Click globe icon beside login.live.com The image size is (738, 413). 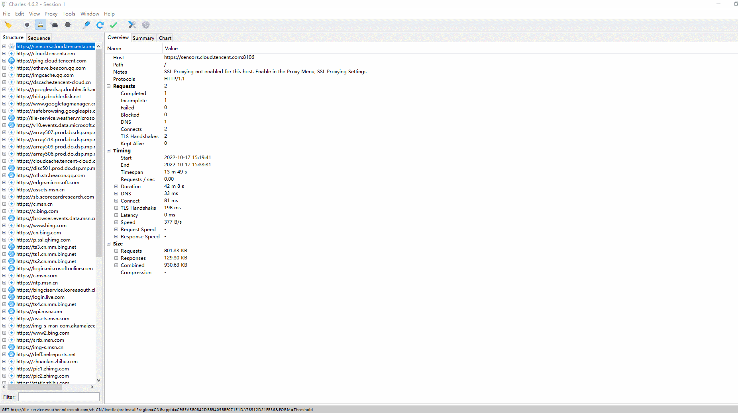(x=12, y=297)
